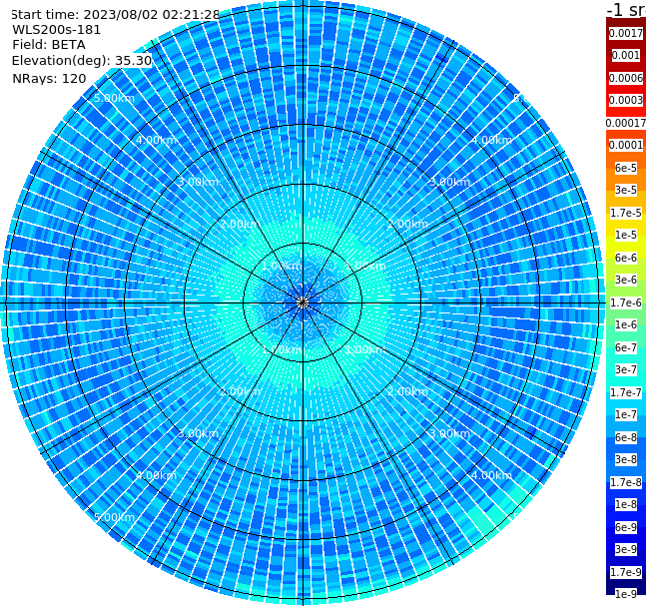Click the 3e-8 colorbar value

626,459
